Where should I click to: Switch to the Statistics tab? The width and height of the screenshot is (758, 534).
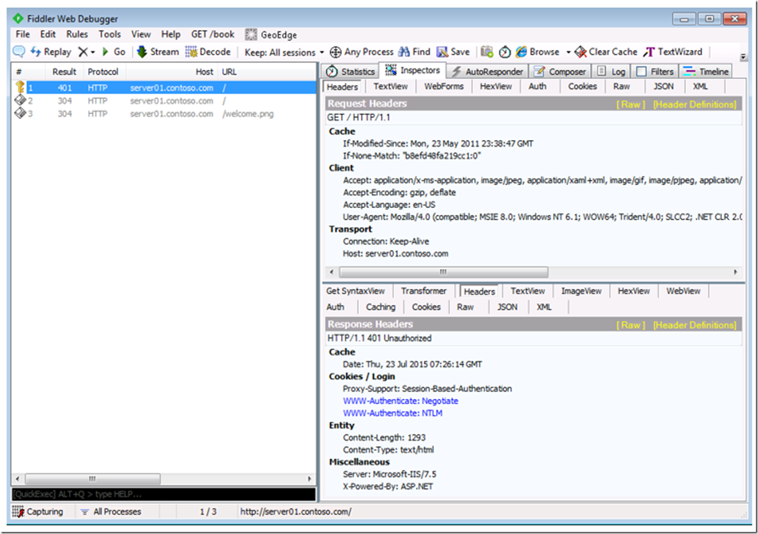pos(350,72)
